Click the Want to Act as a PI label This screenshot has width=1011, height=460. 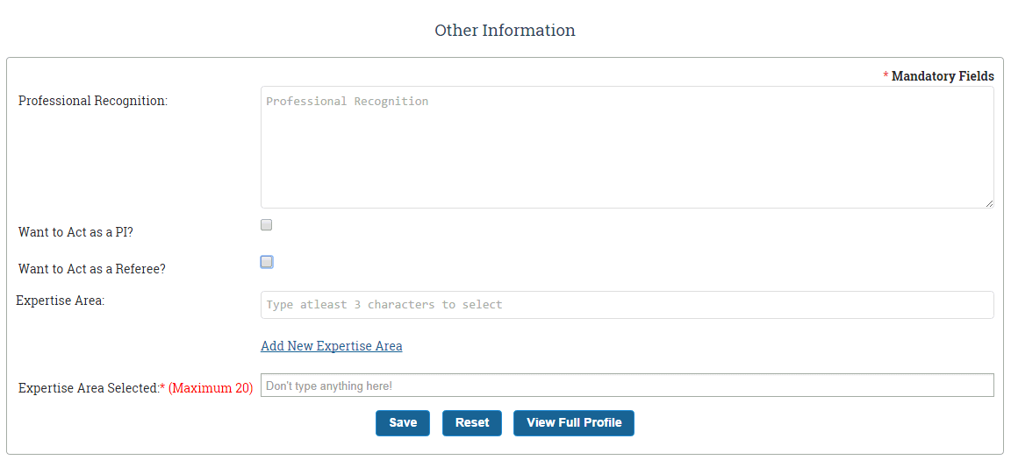[x=75, y=232]
